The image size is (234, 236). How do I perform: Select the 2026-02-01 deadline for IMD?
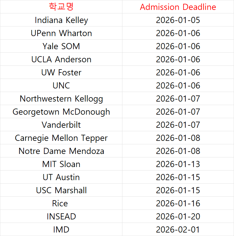click(178, 229)
